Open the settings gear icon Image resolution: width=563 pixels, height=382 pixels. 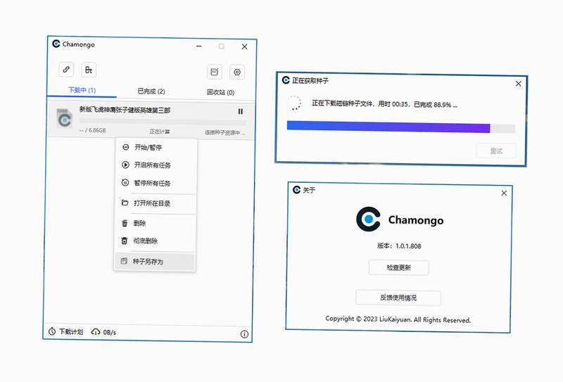point(237,72)
